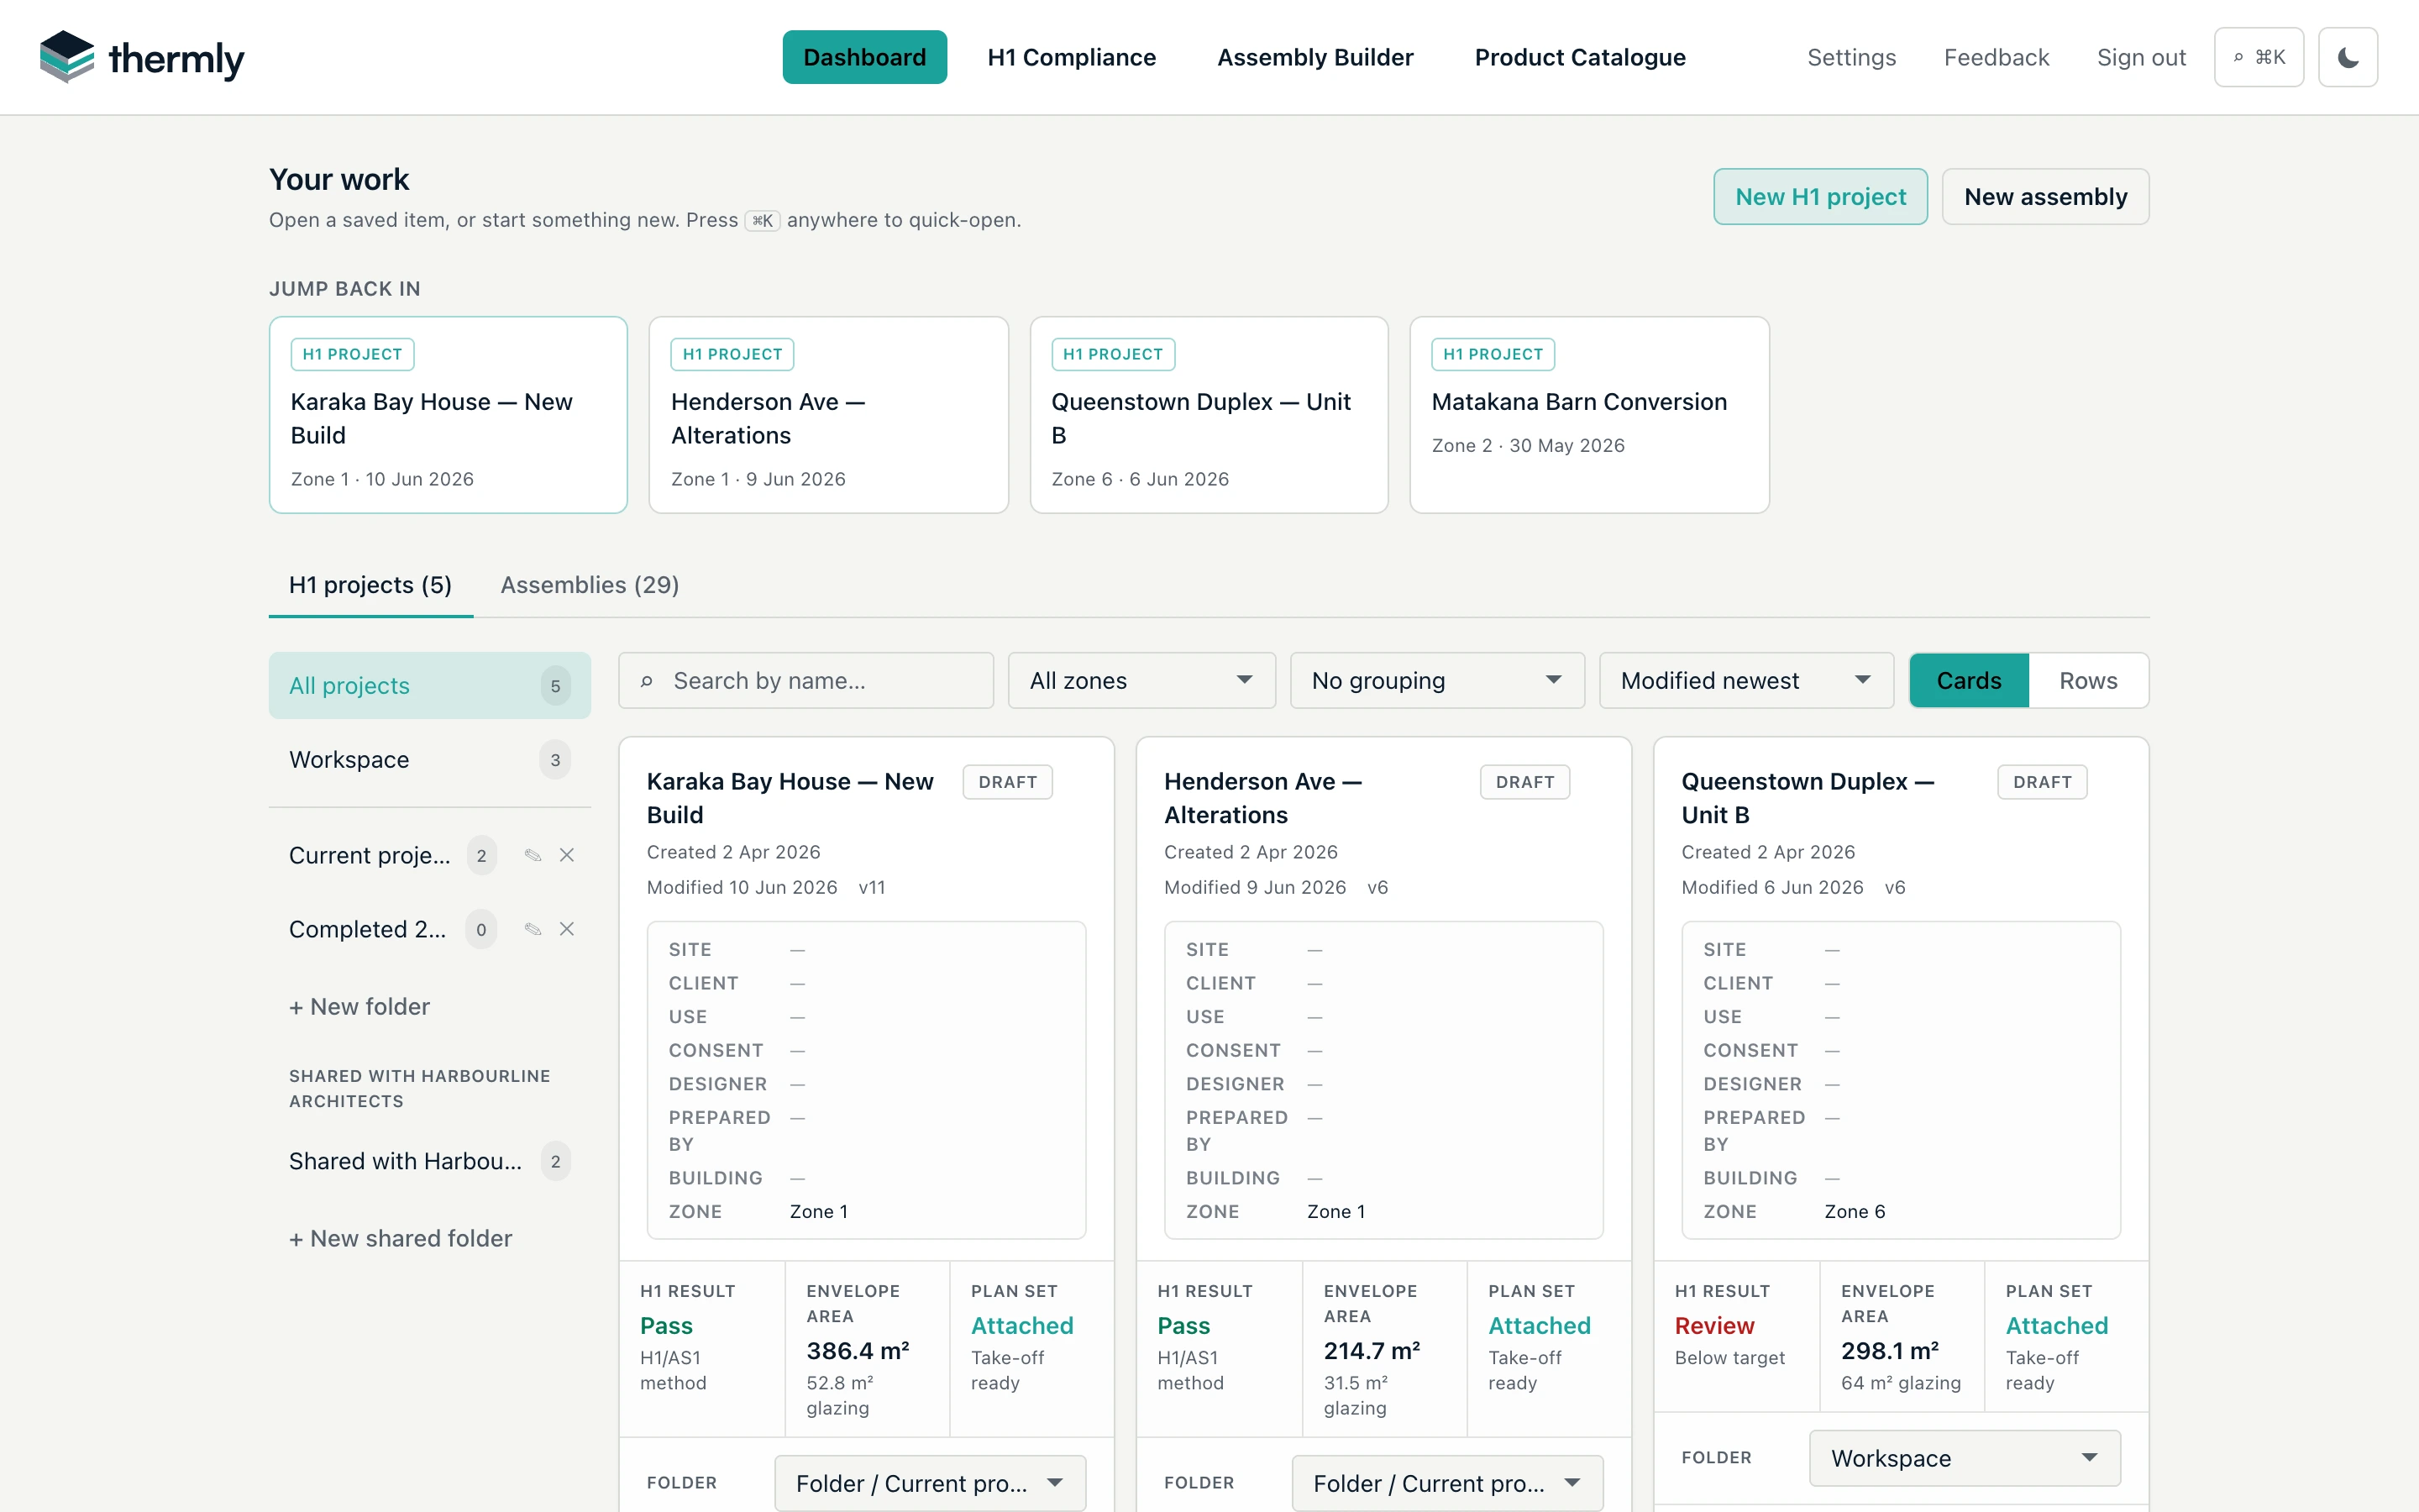
Task: Open Henderson Ave Alterations card title
Action: pyautogui.click(x=1262, y=798)
